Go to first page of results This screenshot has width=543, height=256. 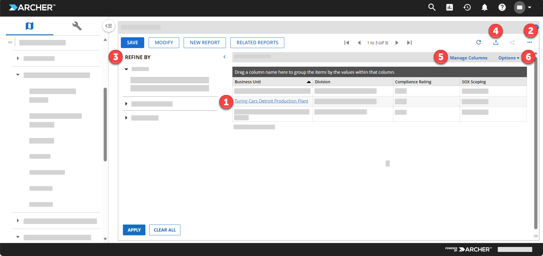tap(347, 43)
